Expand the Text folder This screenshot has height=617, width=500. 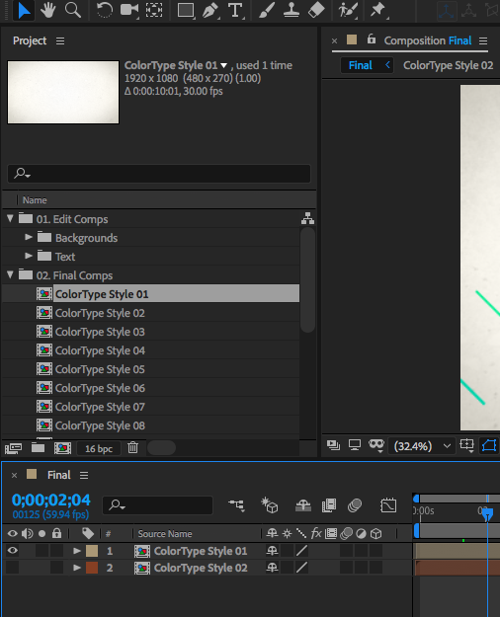pyautogui.click(x=29, y=256)
